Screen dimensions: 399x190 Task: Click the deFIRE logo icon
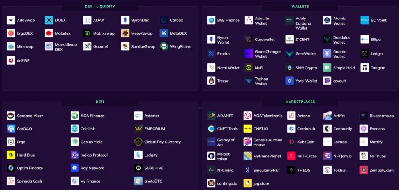11,60
